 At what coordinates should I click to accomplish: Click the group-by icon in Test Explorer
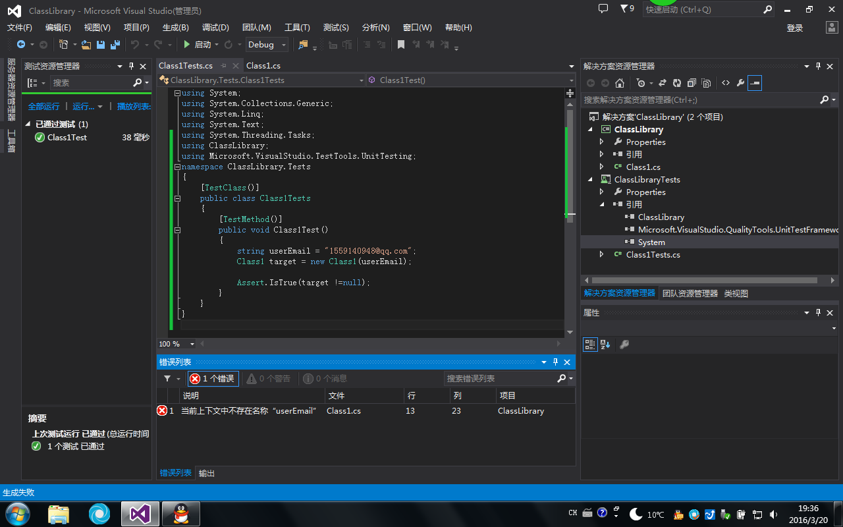[x=32, y=83]
